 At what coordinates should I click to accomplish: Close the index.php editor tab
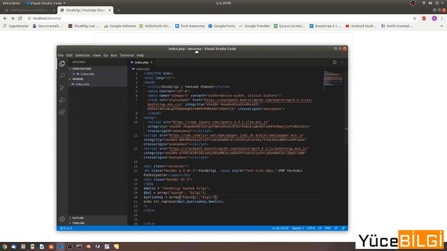point(152,62)
